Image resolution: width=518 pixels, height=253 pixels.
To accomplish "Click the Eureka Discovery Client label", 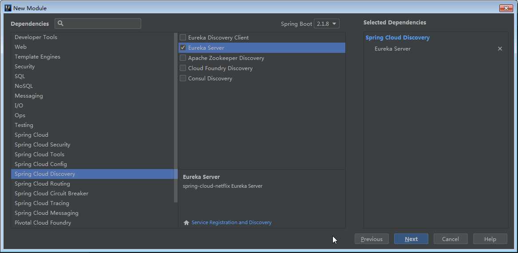I will (218, 38).
